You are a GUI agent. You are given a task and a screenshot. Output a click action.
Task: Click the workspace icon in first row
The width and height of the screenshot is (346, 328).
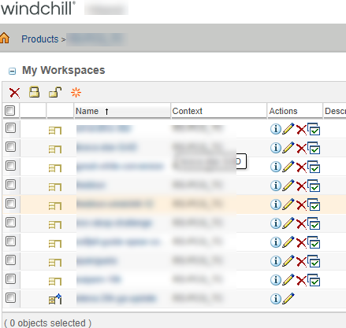tap(55, 131)
